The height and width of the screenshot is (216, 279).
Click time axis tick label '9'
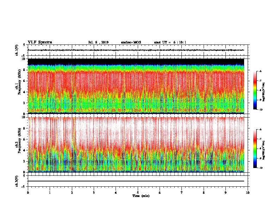click(225, 193)
